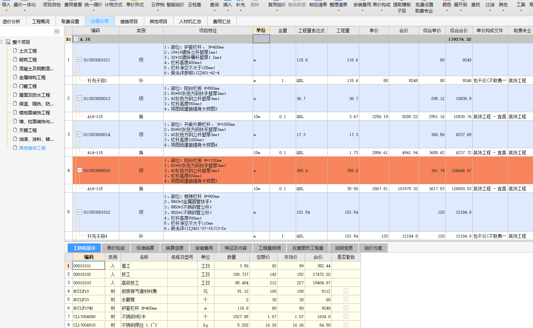Image resolution: width=533 pixels, height=328 pixels.
Task: Sort by the 综合单价 column header
Action: (x=432, y=31)
